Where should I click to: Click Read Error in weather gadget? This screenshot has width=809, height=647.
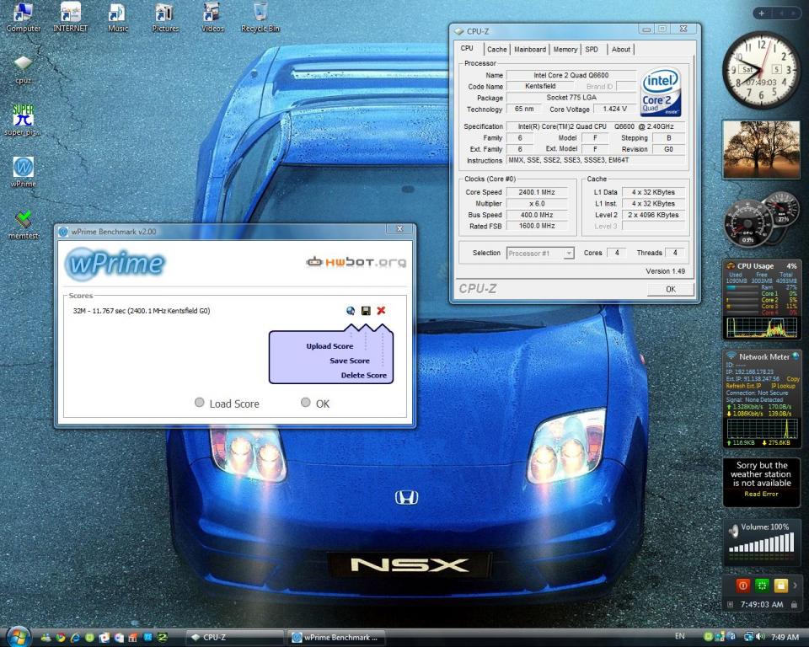(761, 494)
